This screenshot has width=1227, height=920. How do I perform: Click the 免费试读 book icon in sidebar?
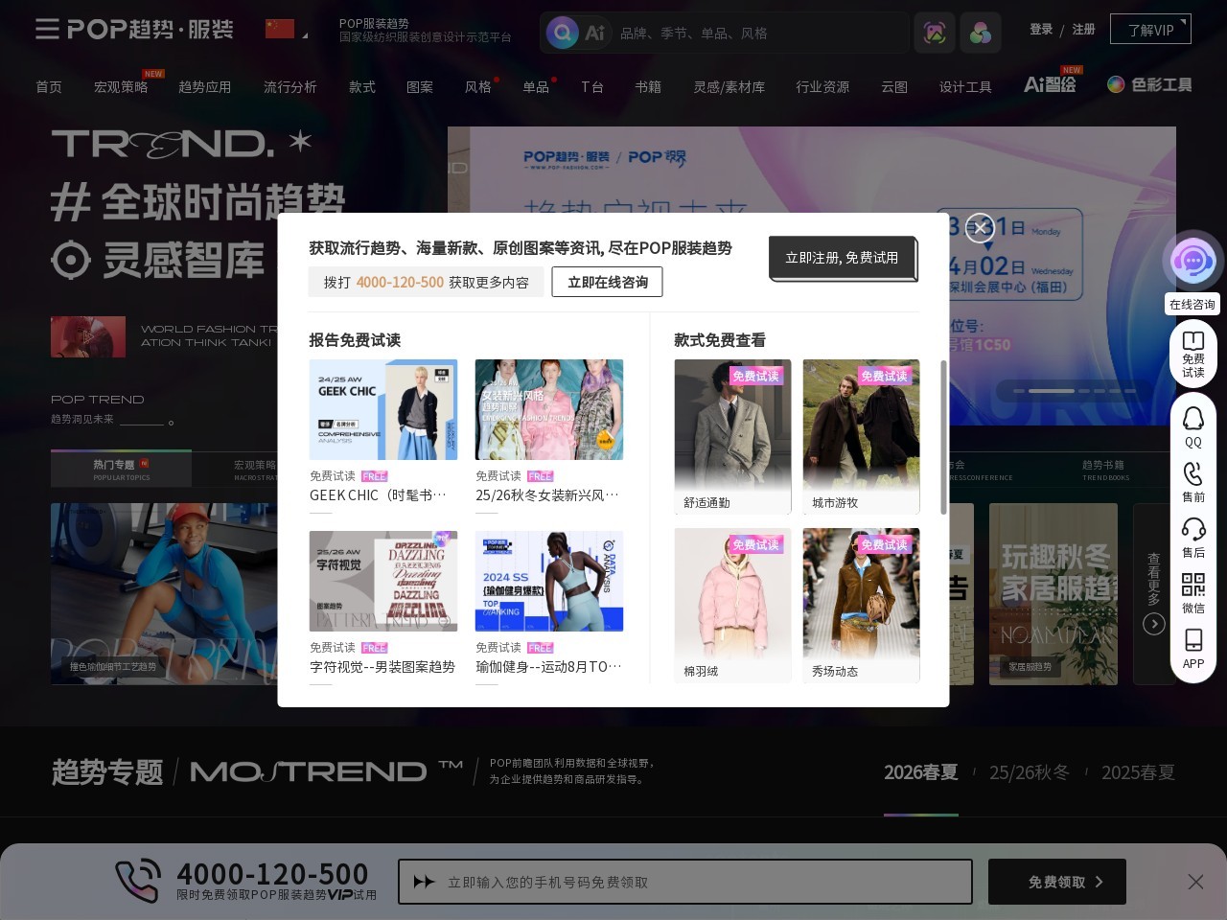(1192, 341)
